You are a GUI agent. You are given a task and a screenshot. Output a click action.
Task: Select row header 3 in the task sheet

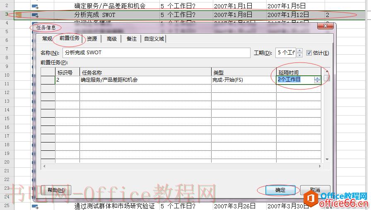pyautogui.click(x=7, y=14)
